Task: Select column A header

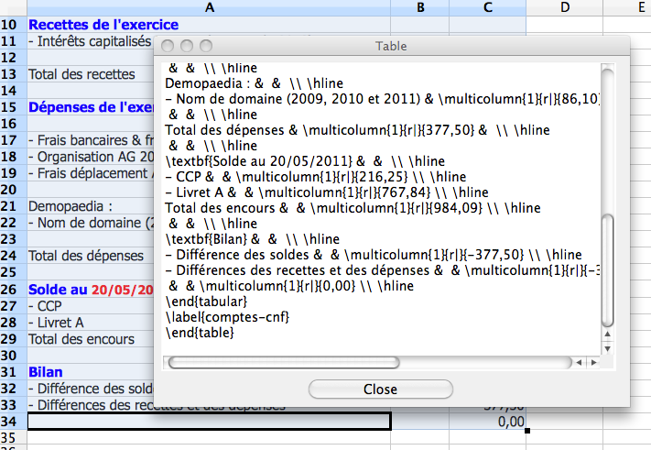Action: click(x=210, y=7)
